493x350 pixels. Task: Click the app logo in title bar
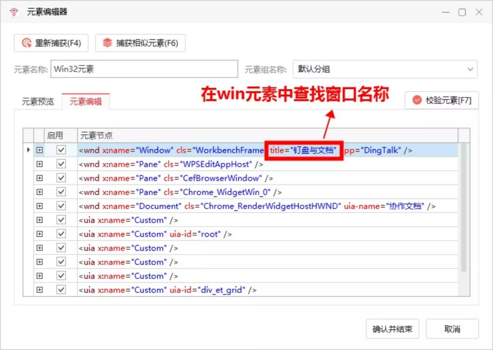tap(14, 12)
